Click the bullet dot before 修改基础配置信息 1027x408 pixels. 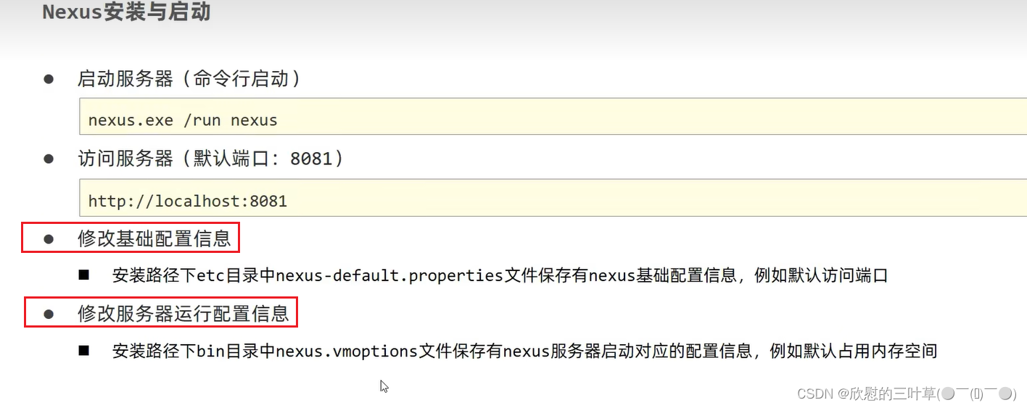coord(49,238)
